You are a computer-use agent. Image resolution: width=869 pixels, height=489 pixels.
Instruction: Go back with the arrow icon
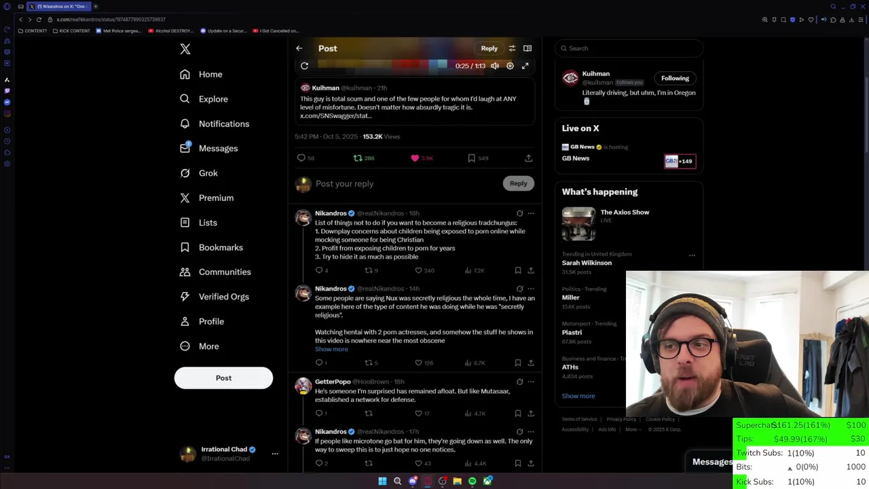299,48
